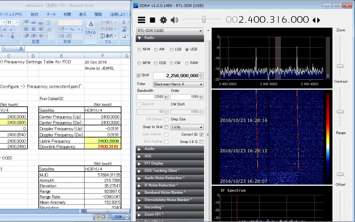The height and width of the screenshot is (222, 355).
Task: Stop the SDR# radio playback
Action: (x=152, y=20)
